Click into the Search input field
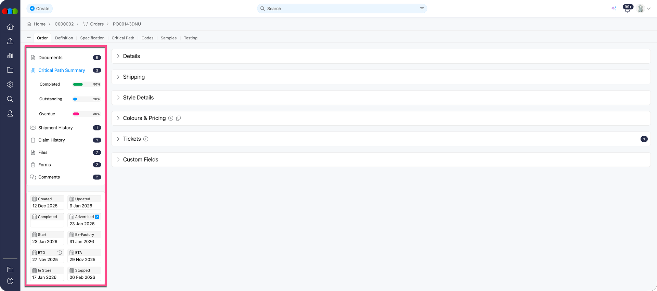This screenshot has height=291, width=657. pyautogui.click(x=342, y=9)
